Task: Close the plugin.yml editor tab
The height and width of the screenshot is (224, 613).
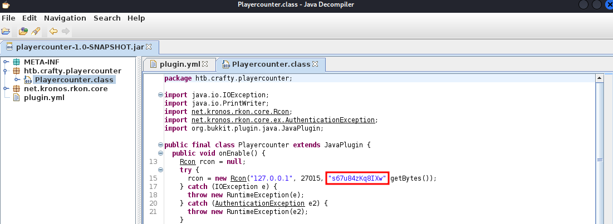Action: (205, 64)
